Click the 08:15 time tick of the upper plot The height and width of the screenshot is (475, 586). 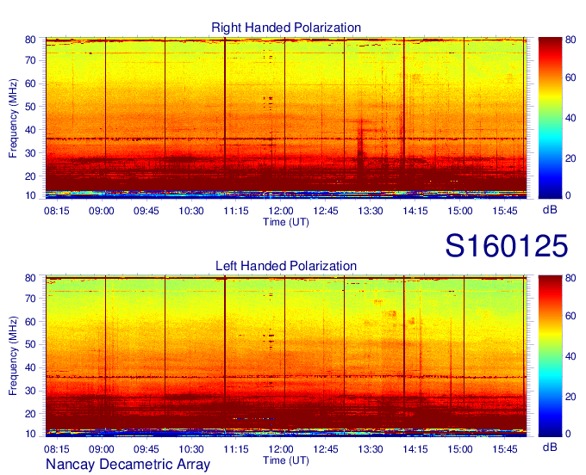(x=57, y=211)
